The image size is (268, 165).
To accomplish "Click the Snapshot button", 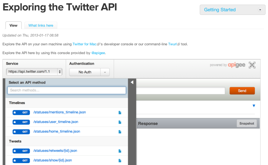I will [247, 123].
